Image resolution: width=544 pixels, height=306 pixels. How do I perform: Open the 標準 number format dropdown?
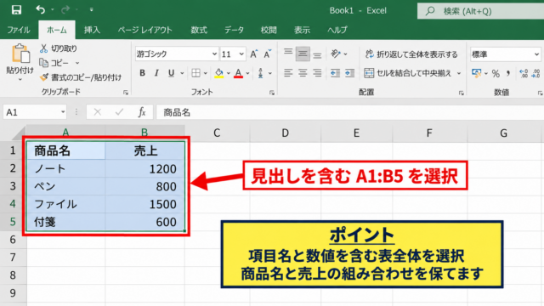click(536, 54)
